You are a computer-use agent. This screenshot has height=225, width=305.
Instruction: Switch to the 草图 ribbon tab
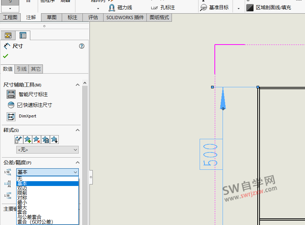tap(51, 17)
